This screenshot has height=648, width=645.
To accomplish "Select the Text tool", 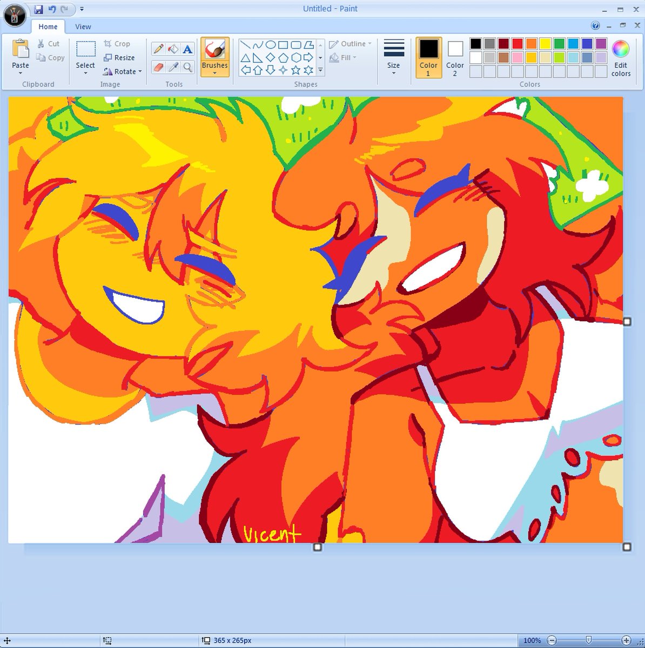I will 187,49.
